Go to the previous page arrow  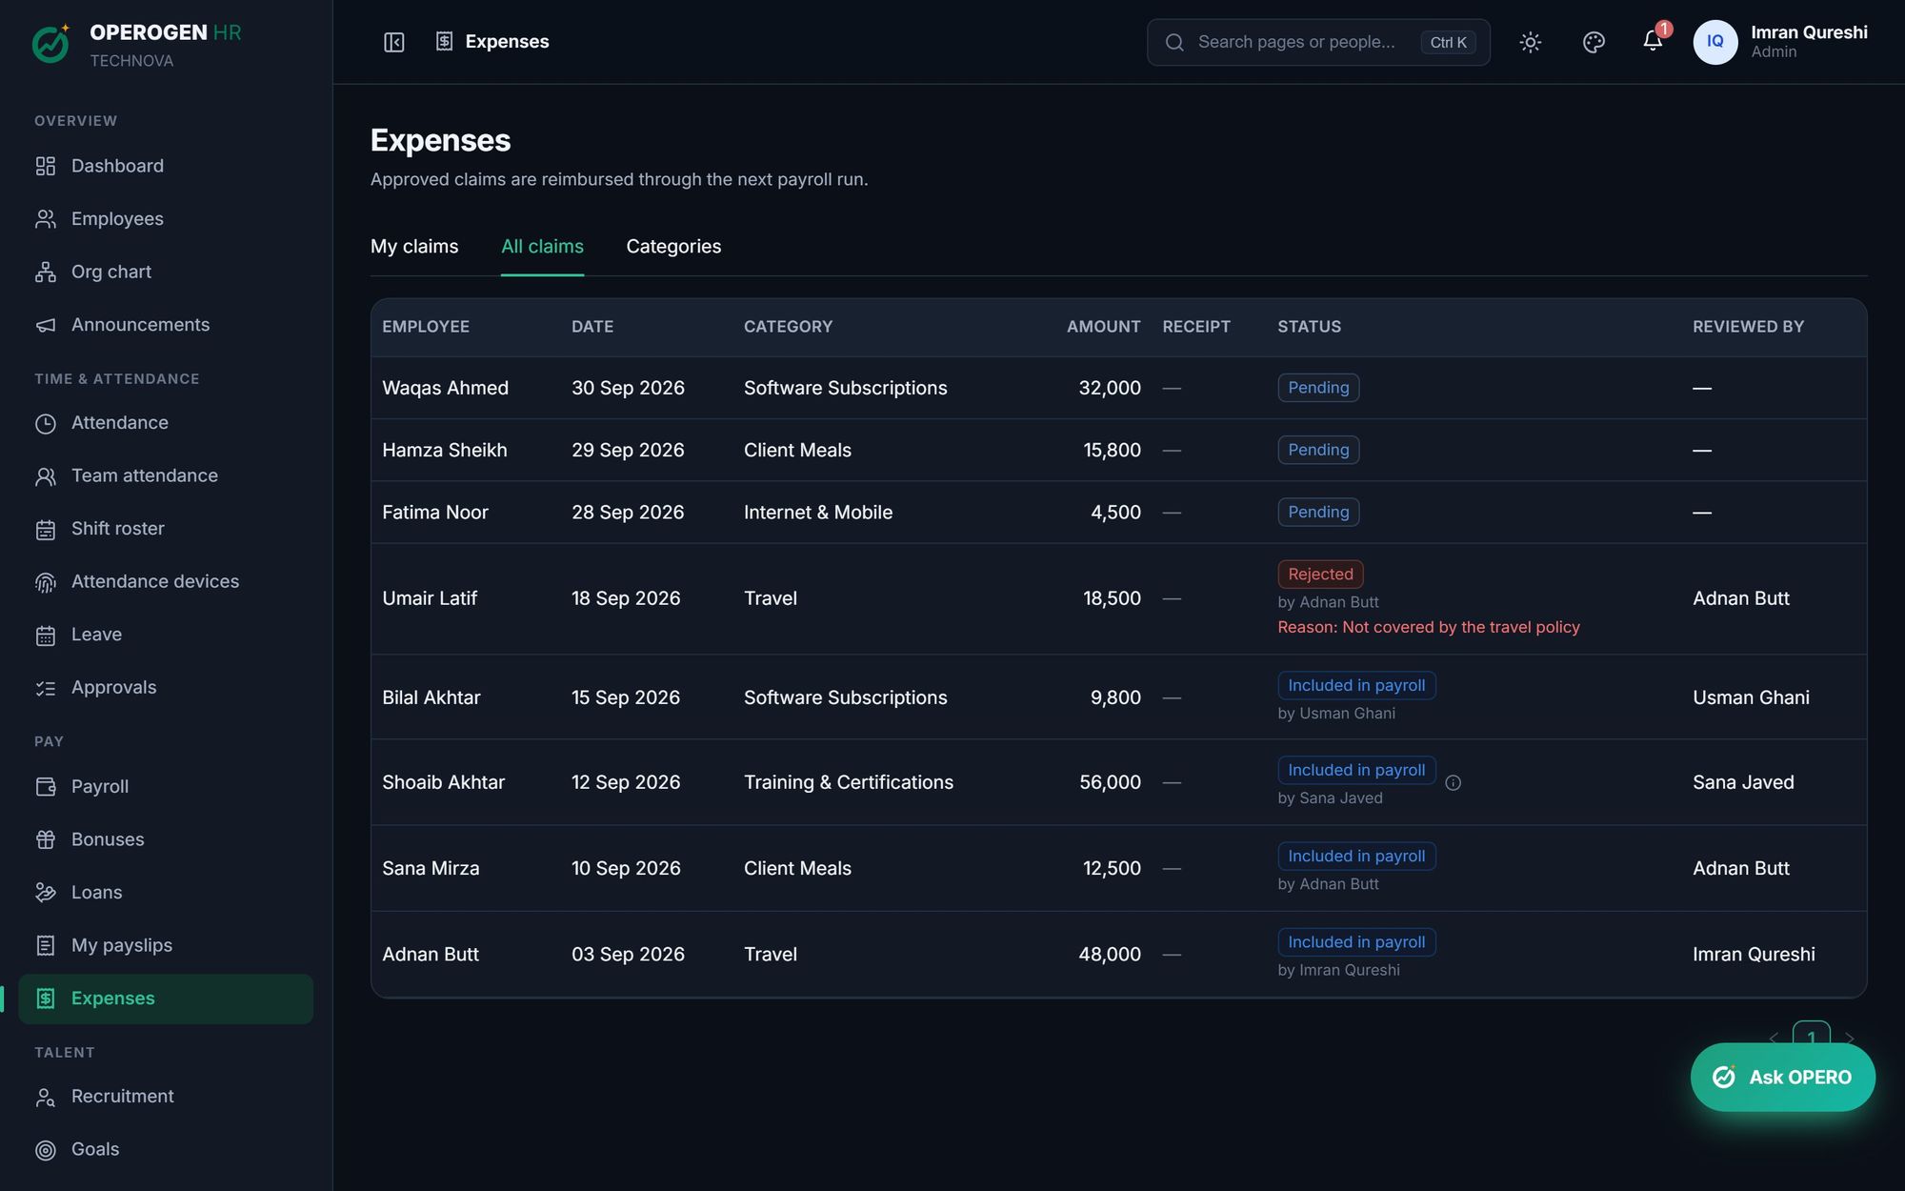[x=1774, y=1039]
